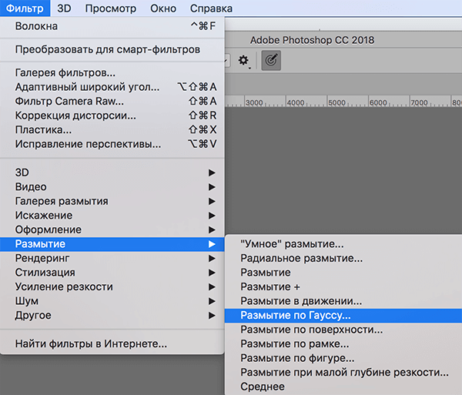Choose Размытие при малой глубине резкости...

[x=343, y=373]
